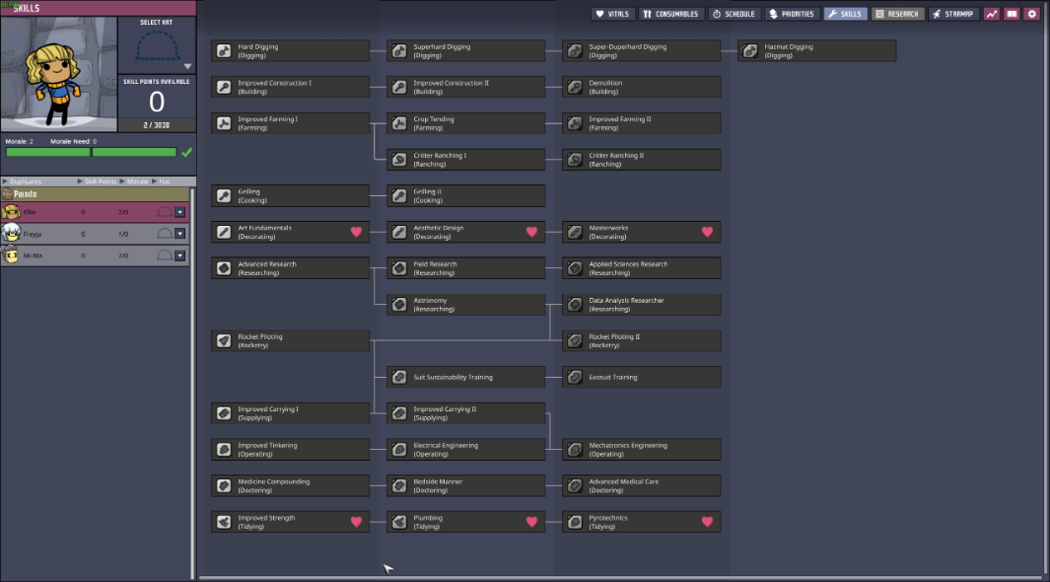
Task: Select the Data Analysis Researcher skill
Action: (x=642, y=304)
